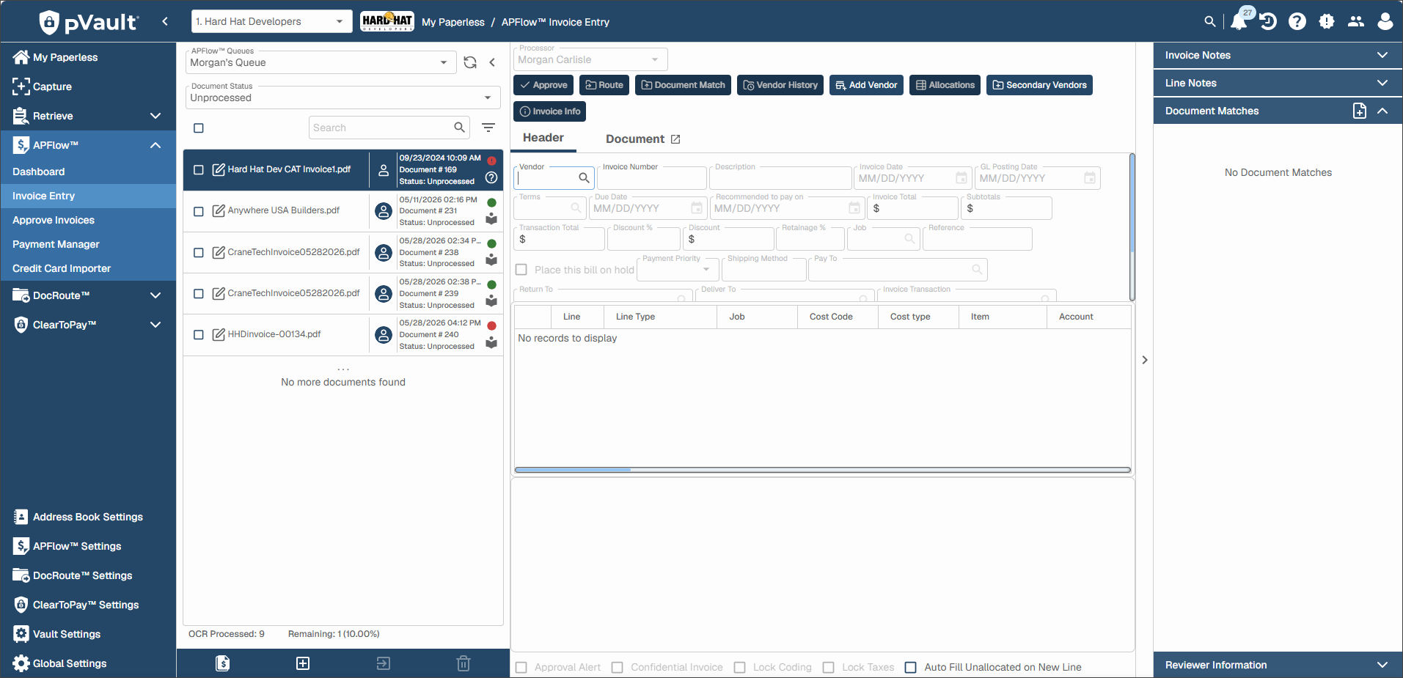The height and width of the screenshot is (678, 1403).
Task: Check the Document # 238 CraneTech invoice checkbox
Action: (199, 253)
